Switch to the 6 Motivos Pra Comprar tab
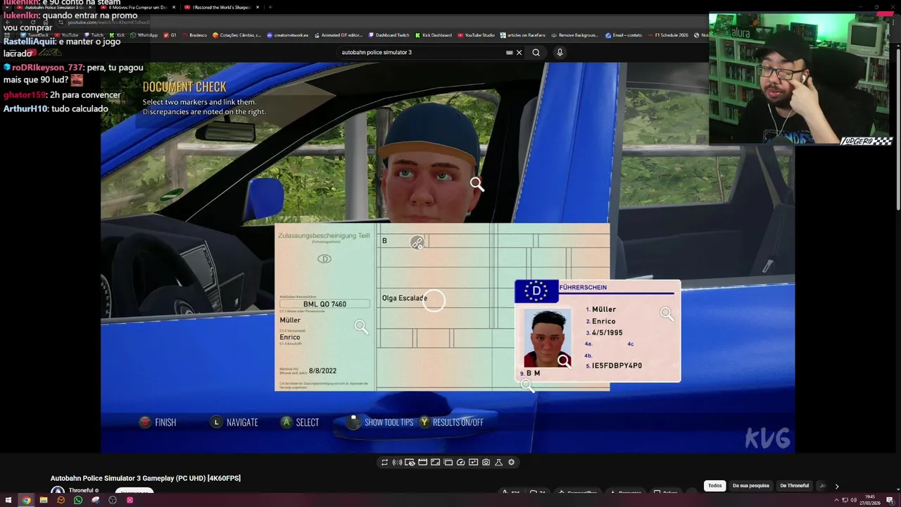This screenshot has height=507, width=901. pyautogui.click(x=137, y=7)
